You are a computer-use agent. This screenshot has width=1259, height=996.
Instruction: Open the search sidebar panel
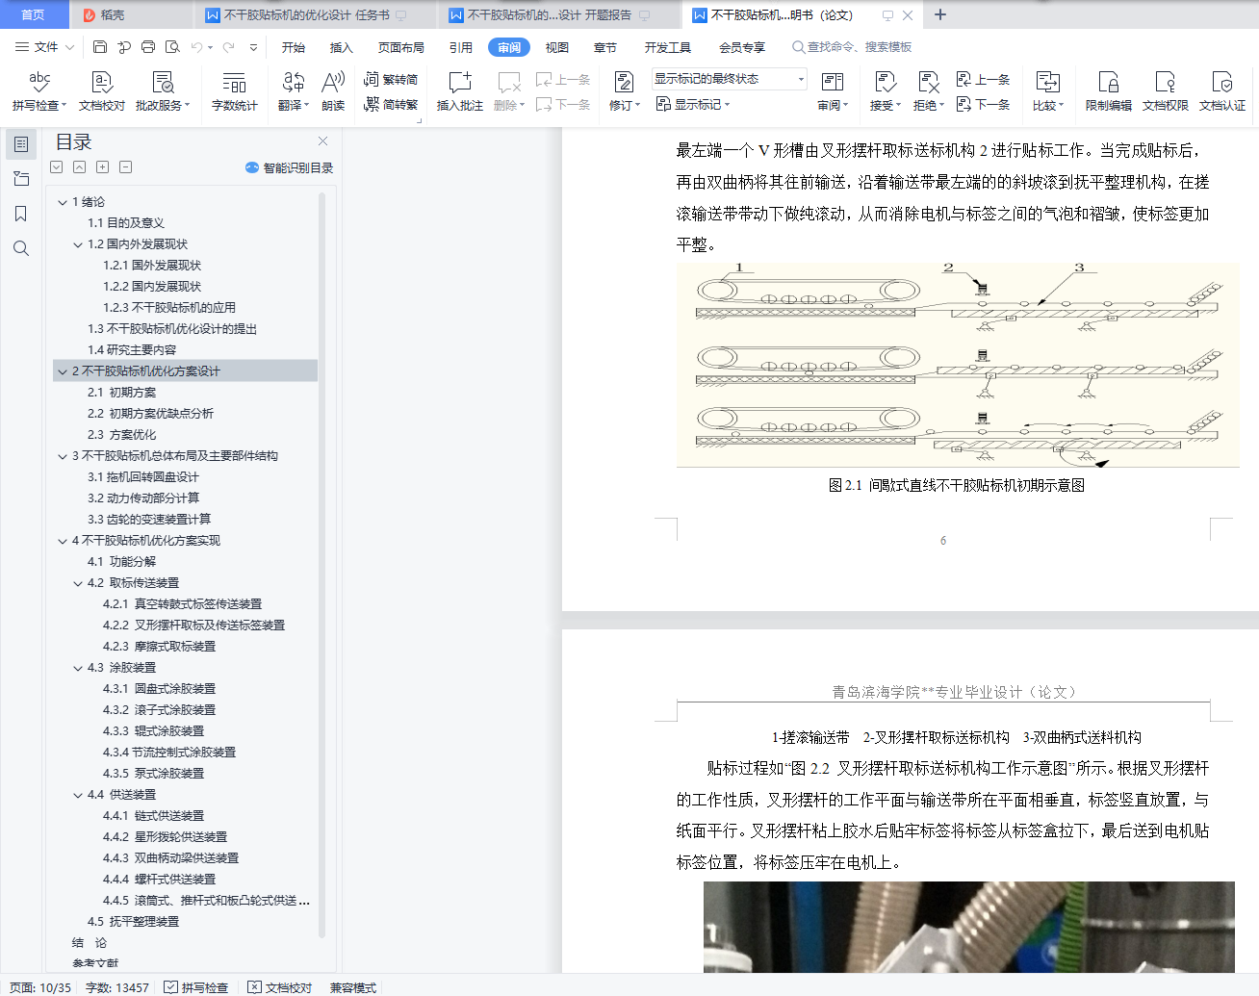20,248
